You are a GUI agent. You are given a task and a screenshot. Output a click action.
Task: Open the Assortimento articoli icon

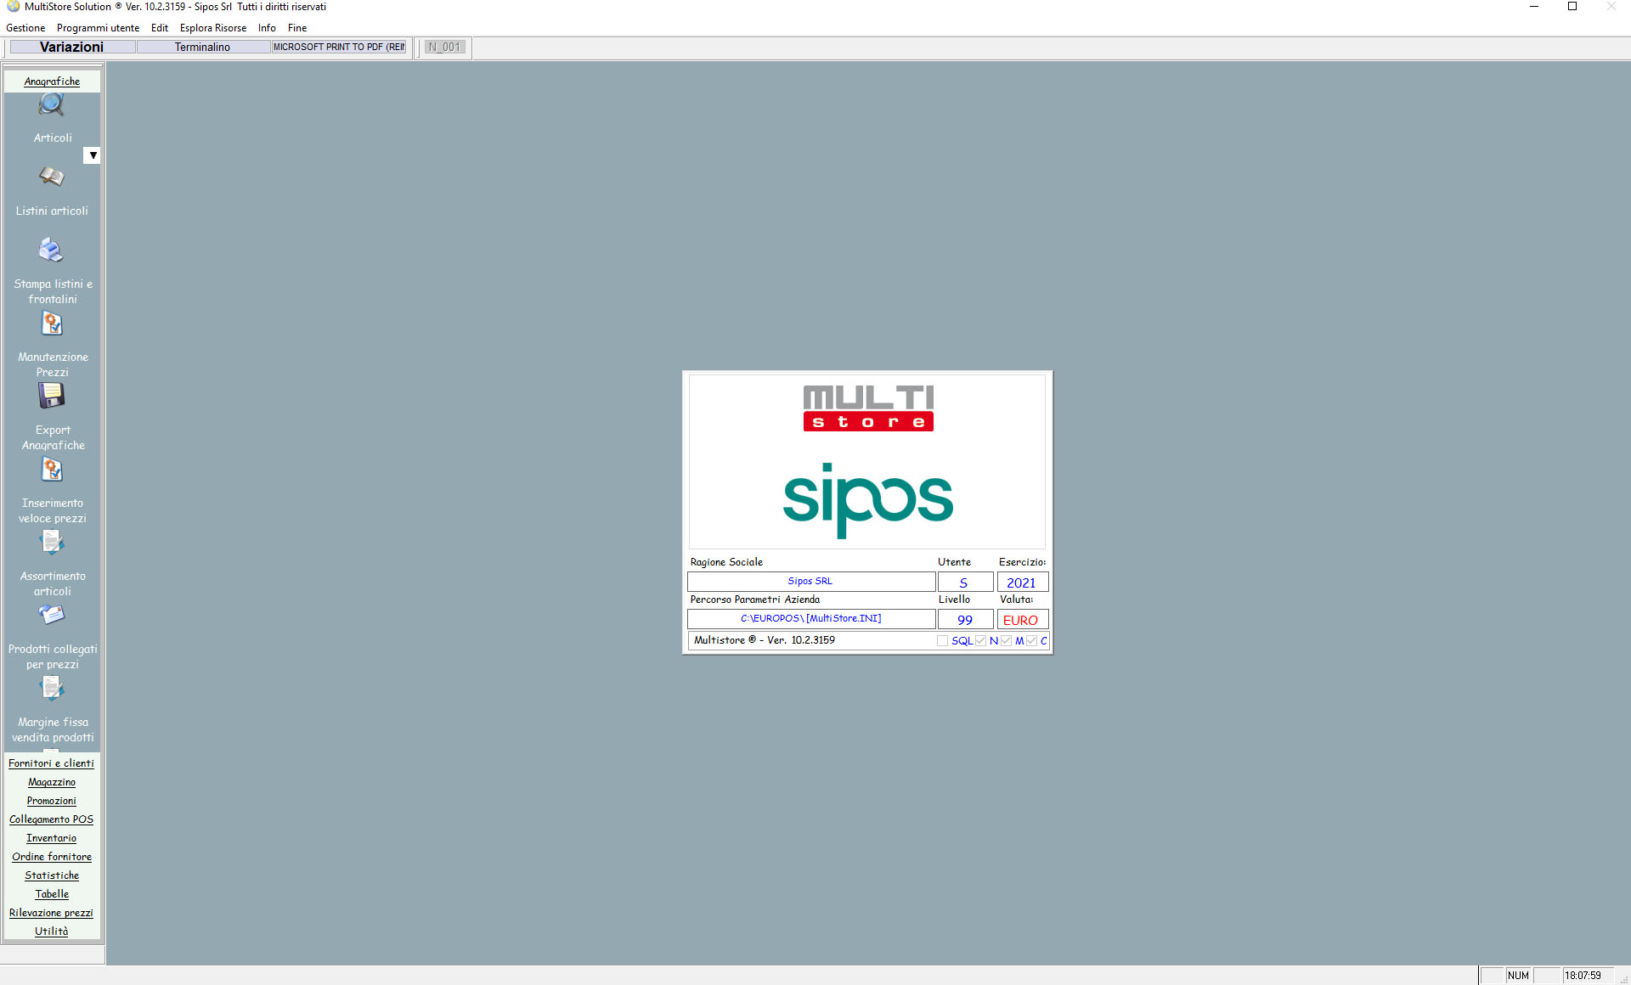[x=52, y=542]
